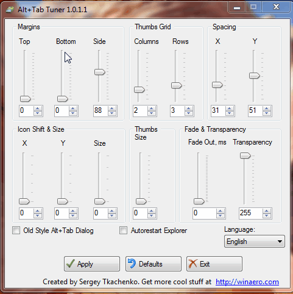
Task: Click the Alt+Tab Tuner title bar icon
Action: tap(10, 10)
